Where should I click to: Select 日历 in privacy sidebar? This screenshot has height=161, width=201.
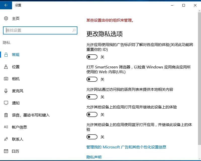pyautogui.click(x=15, y=151)
